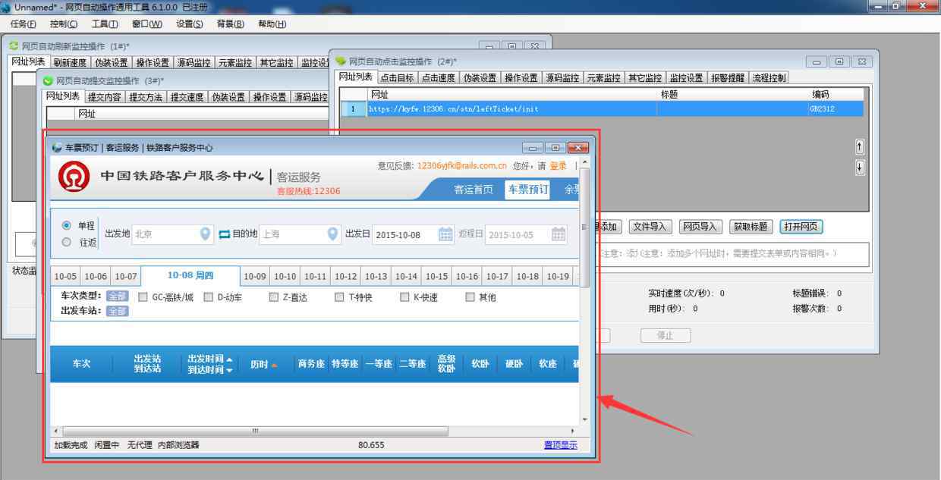Open the 任务(F) menu
Viewport: 941px width, 480px height.
(23, 24)
